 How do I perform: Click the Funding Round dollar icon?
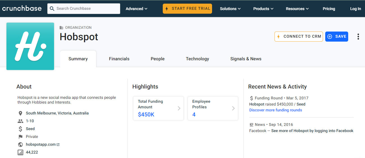point(251,98)
